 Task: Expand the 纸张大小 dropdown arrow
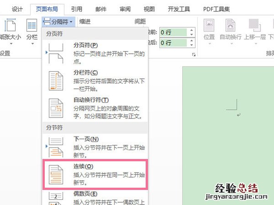[11, 44]
